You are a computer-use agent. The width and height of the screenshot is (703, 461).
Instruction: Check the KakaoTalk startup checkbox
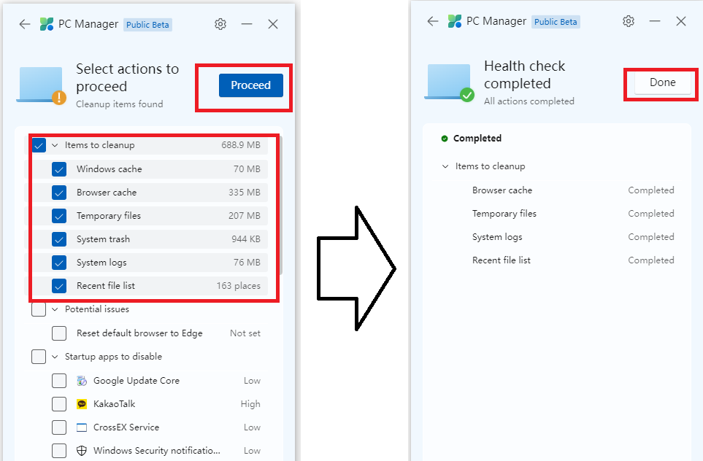pyautogui.click(x=59, y=404)
